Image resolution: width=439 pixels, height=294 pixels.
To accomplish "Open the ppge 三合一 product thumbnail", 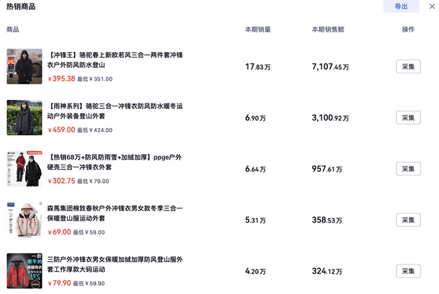I will coord(25,169).
